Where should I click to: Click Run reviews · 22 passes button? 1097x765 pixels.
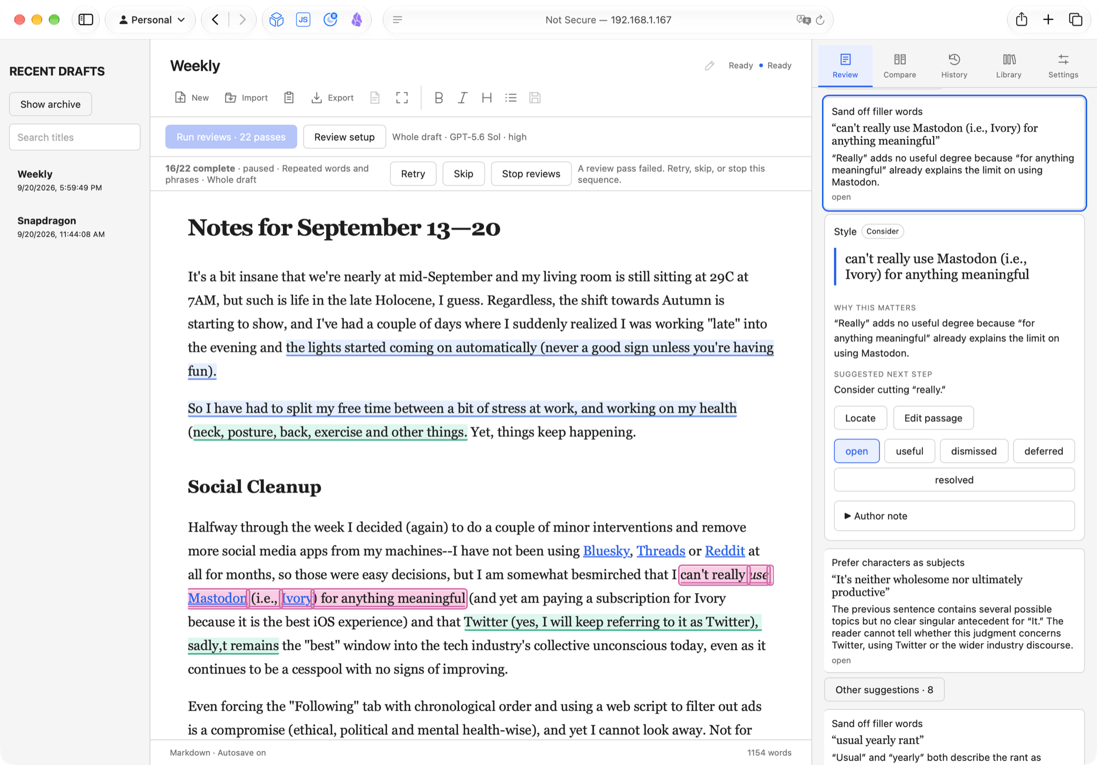click(231, 137)
